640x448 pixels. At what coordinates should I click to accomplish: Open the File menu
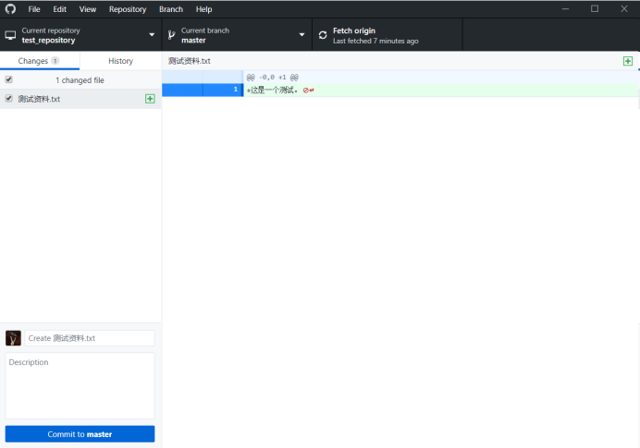coord(34,9)
